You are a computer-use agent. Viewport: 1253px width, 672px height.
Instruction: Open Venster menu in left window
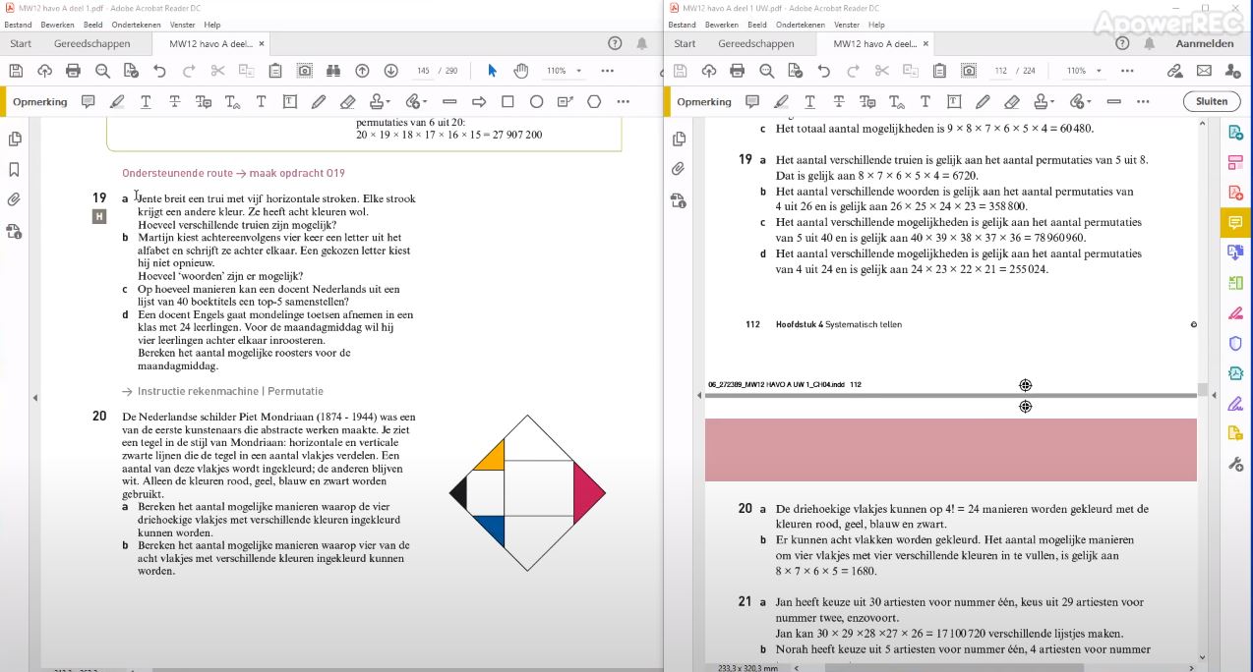pyautogui.click(x=182, y=25)
